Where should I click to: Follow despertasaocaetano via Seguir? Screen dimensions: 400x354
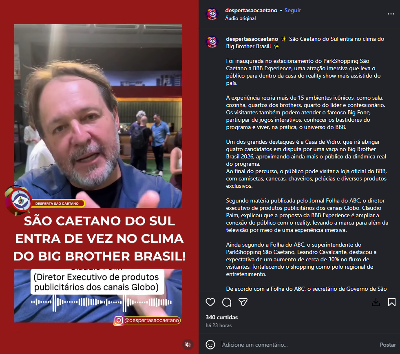click(x=293, y=11)
